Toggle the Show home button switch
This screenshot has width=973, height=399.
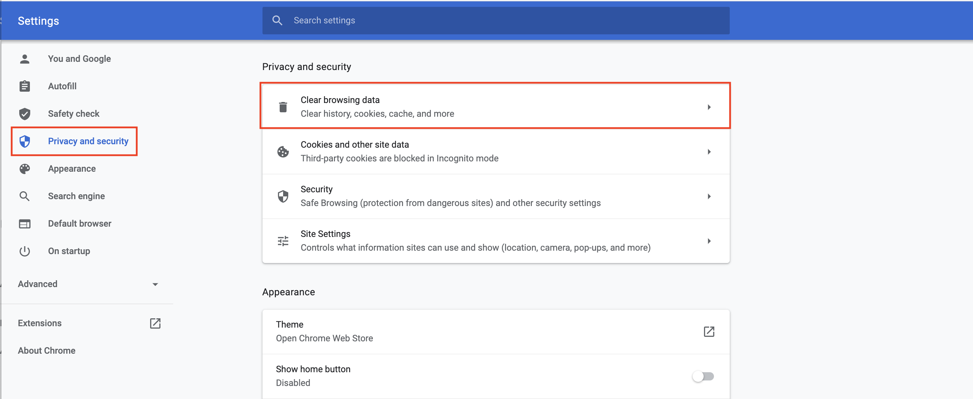pos(703,376)
